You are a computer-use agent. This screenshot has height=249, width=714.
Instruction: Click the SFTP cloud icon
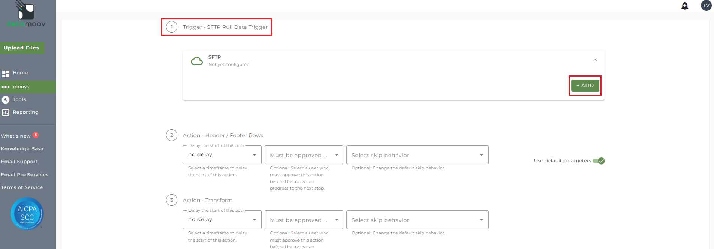click(x=197, y=61)
